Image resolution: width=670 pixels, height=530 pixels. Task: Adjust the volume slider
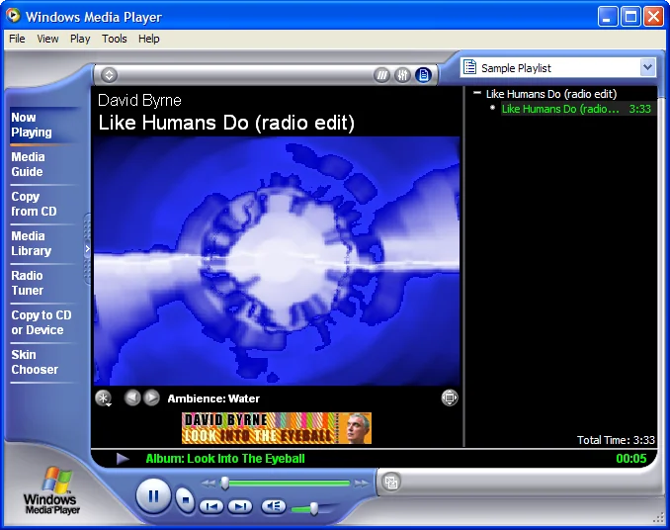coord(314,508)
